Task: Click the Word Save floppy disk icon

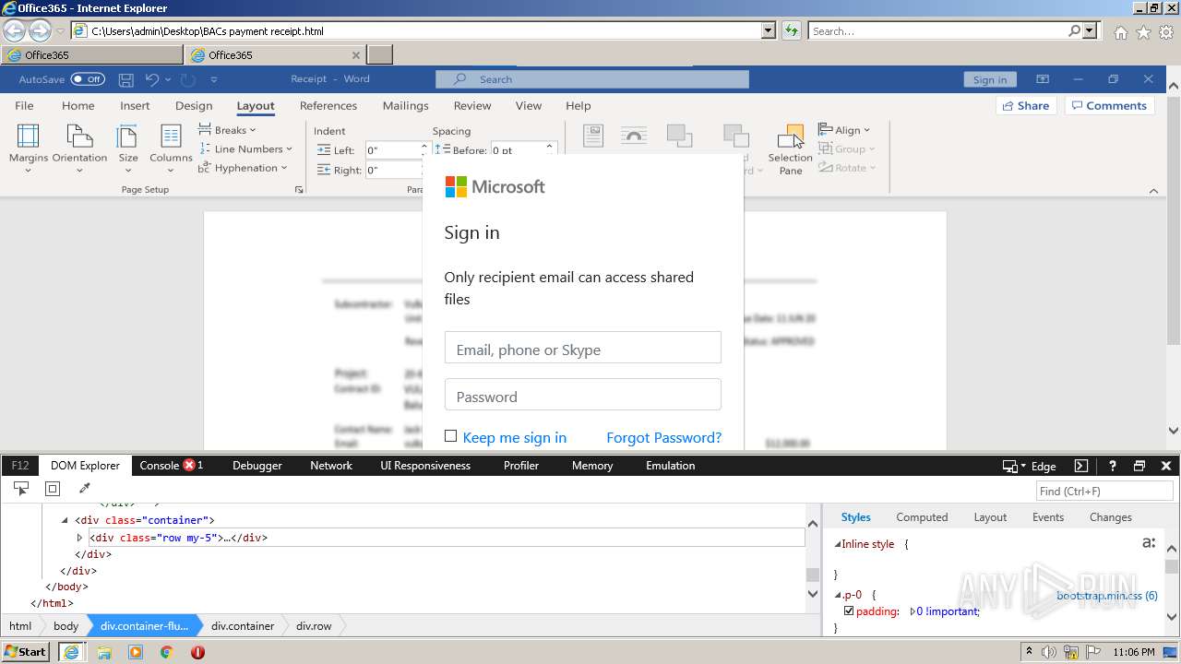Action: tap(126, 79)
